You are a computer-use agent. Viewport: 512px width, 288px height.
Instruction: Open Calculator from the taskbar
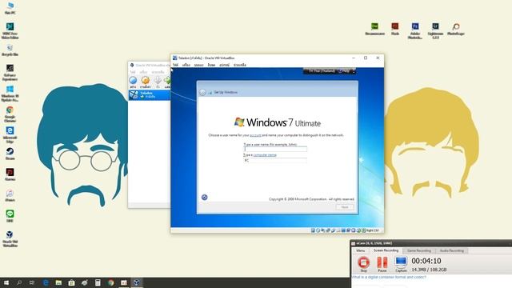coord(98,282)
